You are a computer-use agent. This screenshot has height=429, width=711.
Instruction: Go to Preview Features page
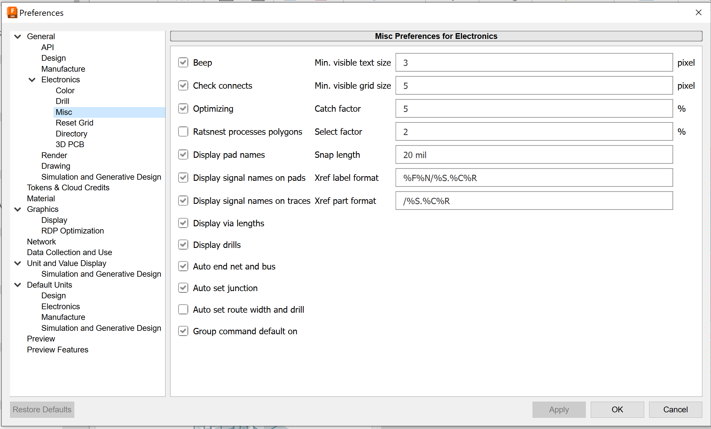57,350
